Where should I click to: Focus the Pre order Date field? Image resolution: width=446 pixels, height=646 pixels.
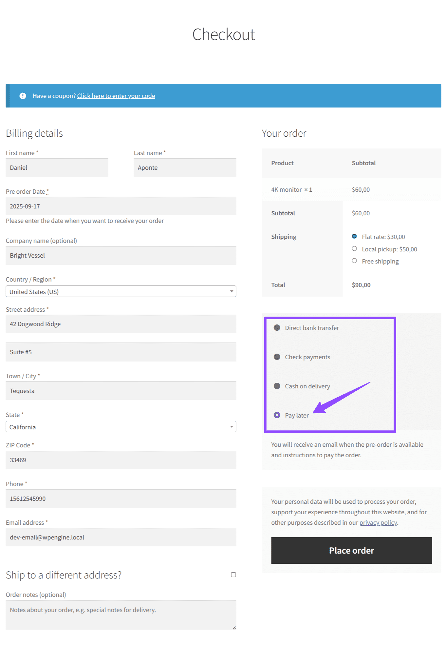click(x=121, y=206)
